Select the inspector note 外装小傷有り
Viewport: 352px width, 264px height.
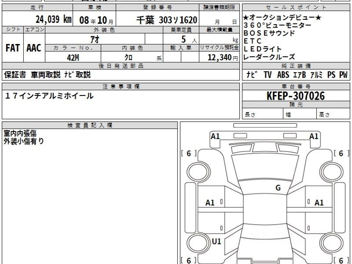(x=24, y=141)
